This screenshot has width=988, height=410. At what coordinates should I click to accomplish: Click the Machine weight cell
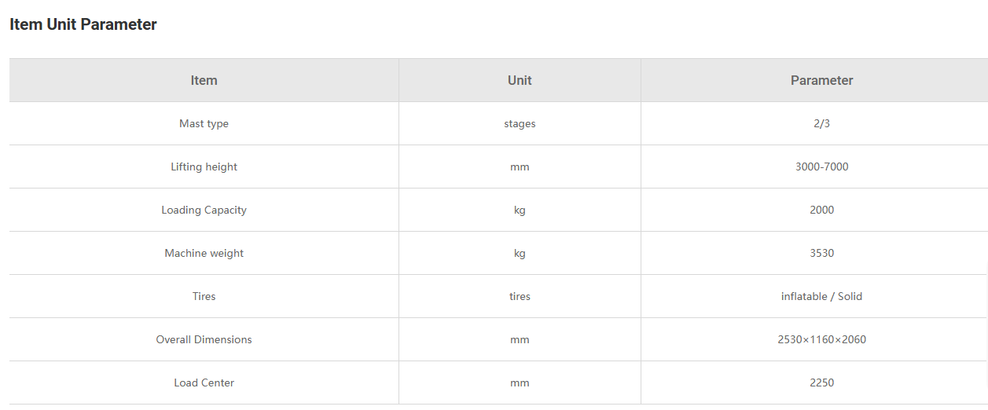click(204, 253)
